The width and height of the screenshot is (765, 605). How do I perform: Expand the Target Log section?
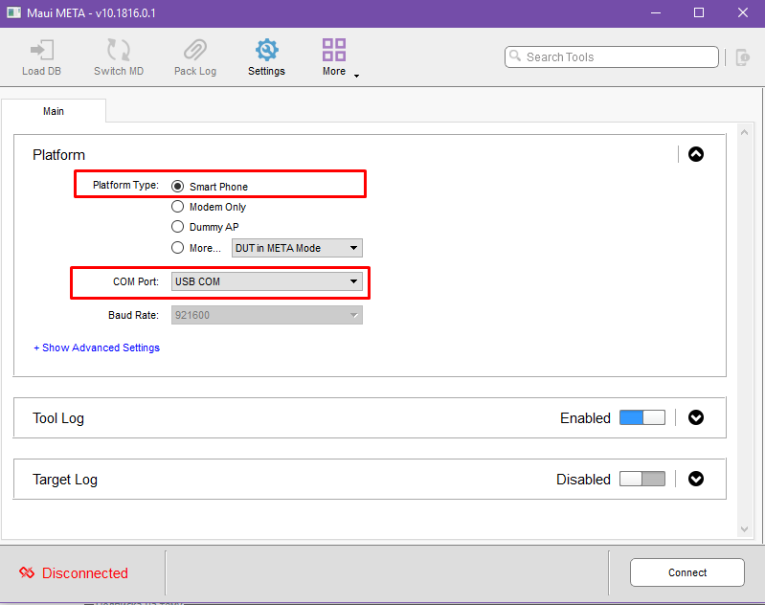696,479
